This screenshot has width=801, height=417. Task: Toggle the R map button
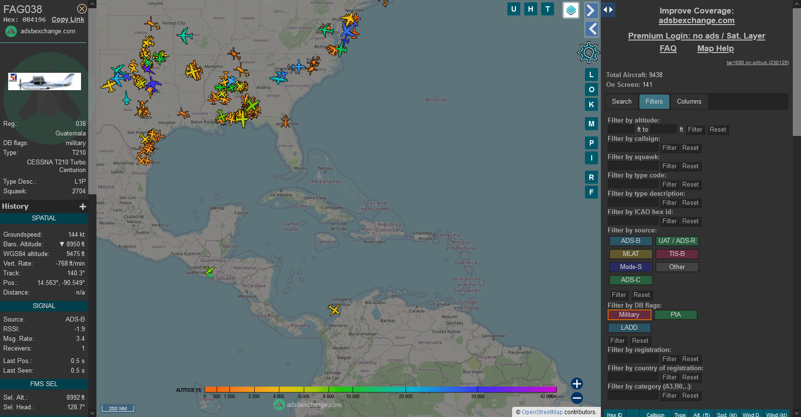[591, 177]
